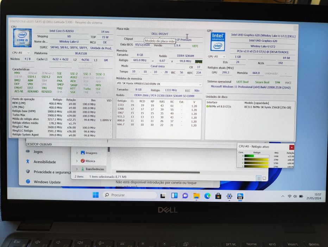Expand the Transferências tree node
Viewport: 328px width, 247px height.
click(77, 169)
